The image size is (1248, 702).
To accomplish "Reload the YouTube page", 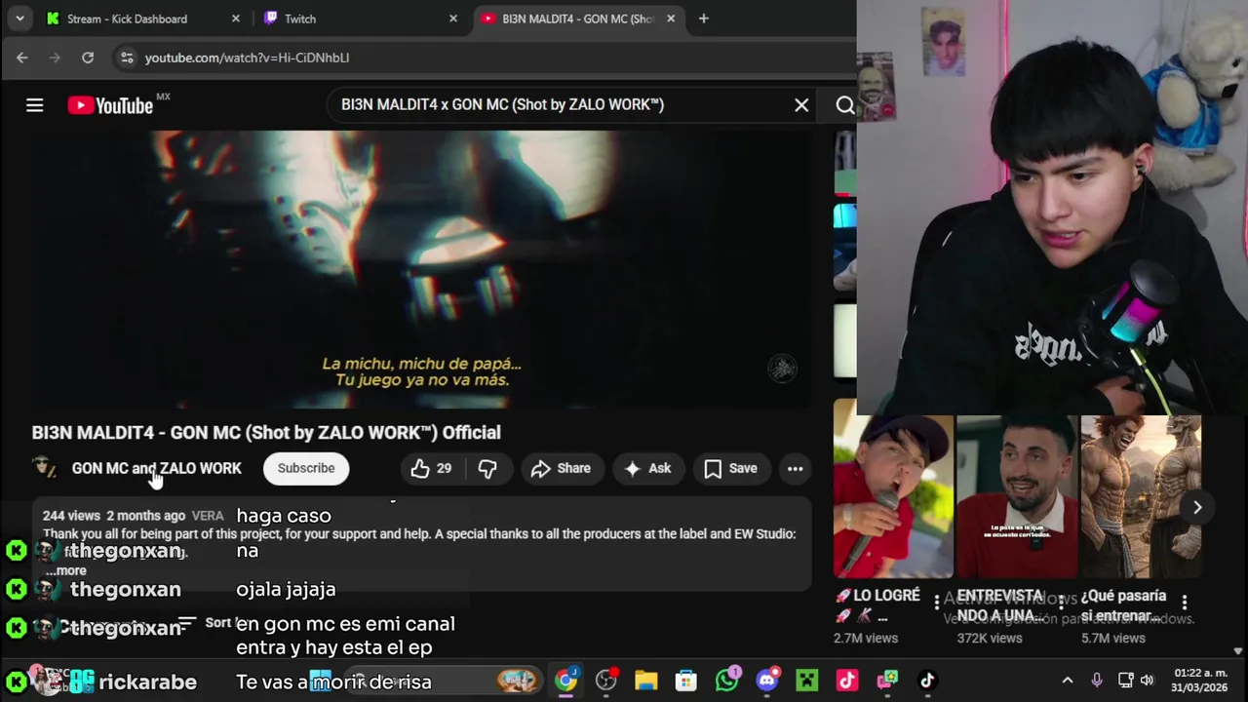I will point(88,58).
